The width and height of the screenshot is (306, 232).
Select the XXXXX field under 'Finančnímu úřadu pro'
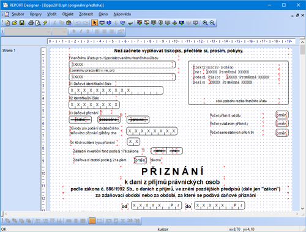(x=122, y=65)
